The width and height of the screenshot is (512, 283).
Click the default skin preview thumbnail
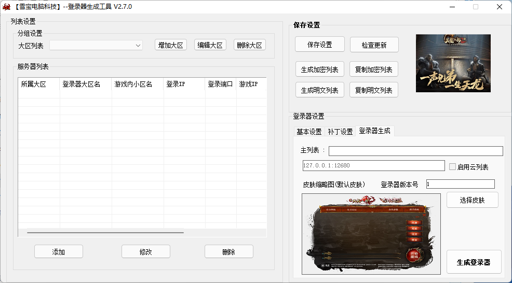coord(371,233)
